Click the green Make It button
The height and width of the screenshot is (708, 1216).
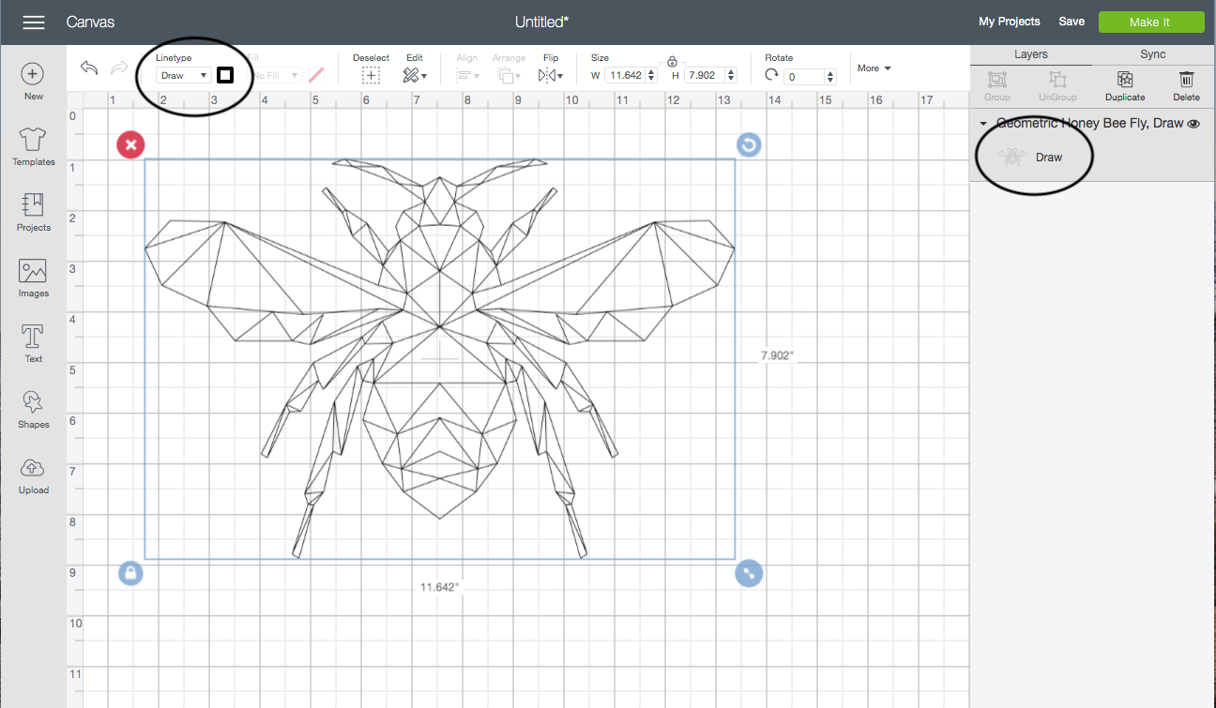[x=1150, y=22]
